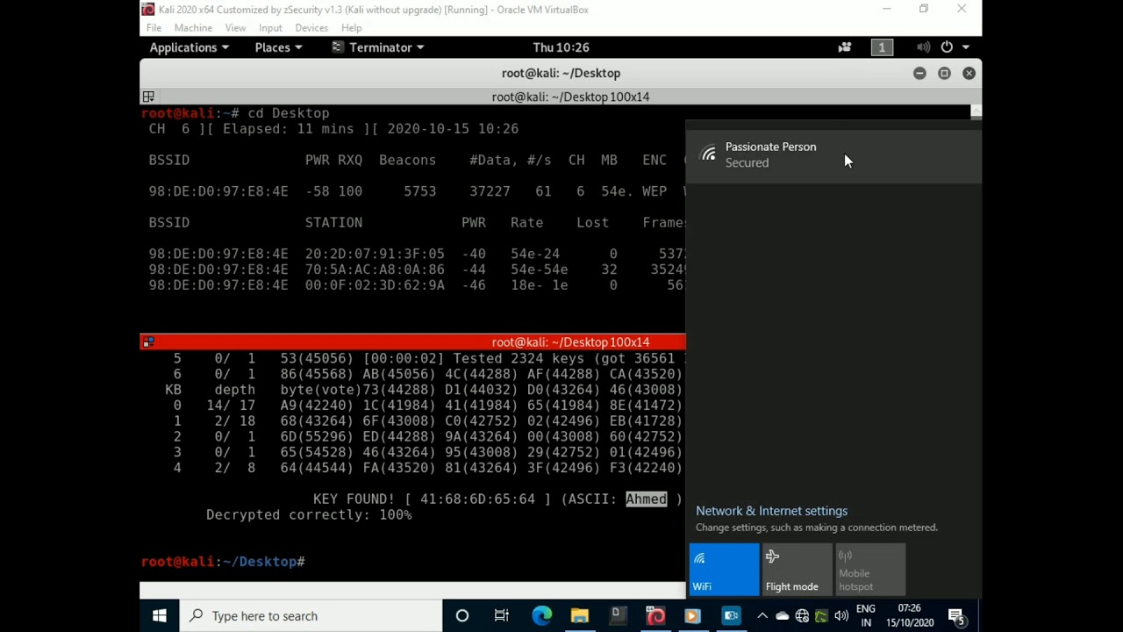
Task: Click station MAC 20:2D:07:91:3F:05
Action: tap(375, 254)
